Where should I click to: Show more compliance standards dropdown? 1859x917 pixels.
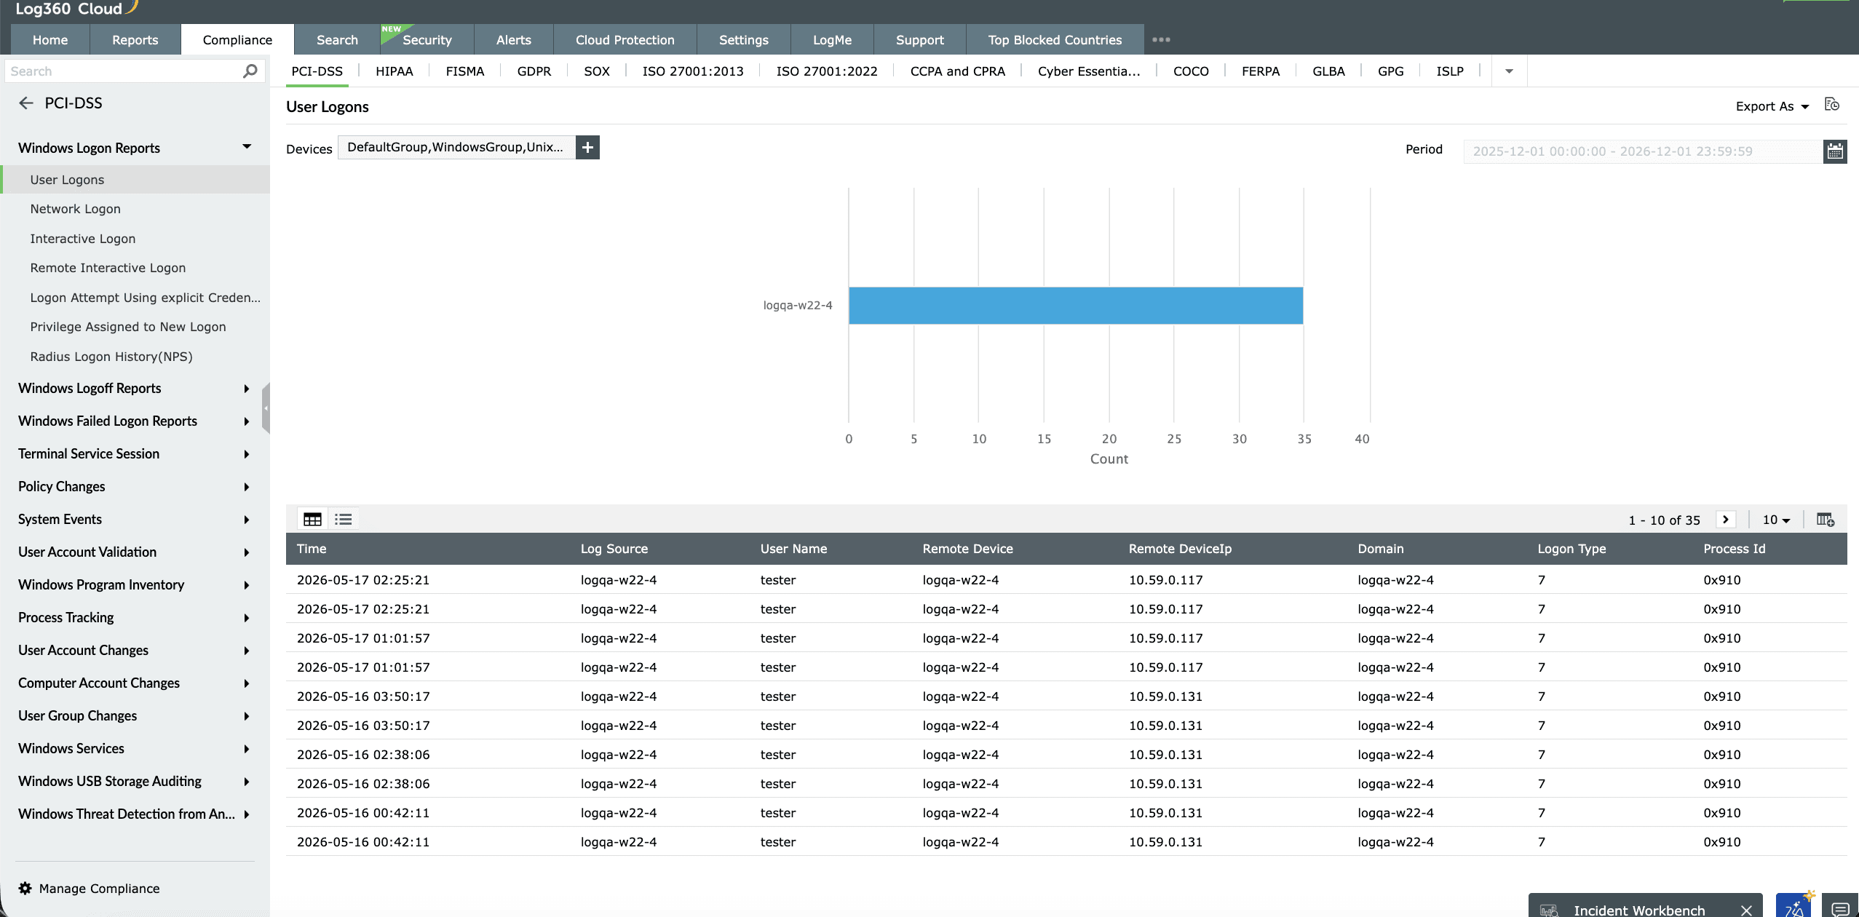(1509, 71)
